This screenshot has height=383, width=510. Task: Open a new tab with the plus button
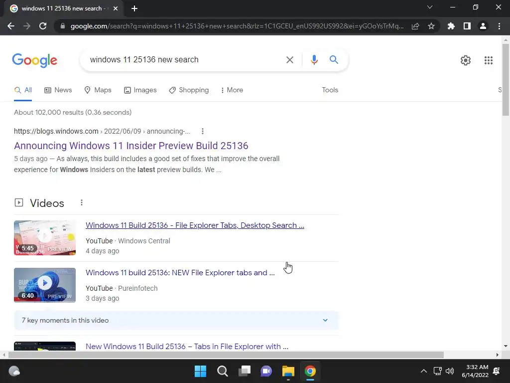coord(134,8)
